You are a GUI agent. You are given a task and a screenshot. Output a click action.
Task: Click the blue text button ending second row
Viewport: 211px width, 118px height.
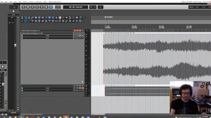click(x=80, y=21)
